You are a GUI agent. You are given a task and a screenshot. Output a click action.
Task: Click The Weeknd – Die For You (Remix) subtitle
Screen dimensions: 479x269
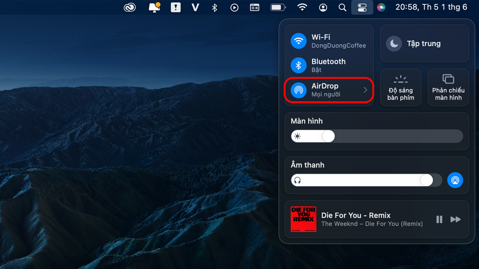tap(372, 224)
